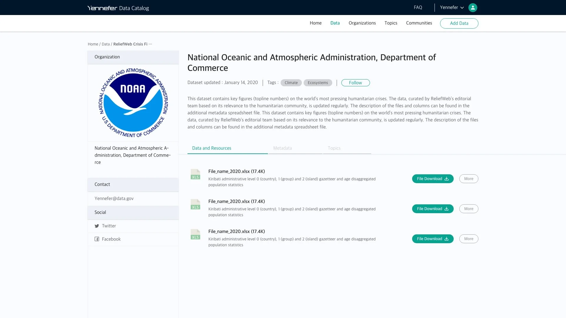Select the Climate tag

pos(291,83)
